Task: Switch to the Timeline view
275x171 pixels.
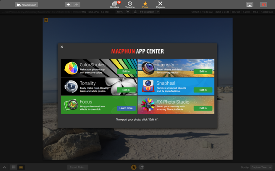Action: (x=130, y=5)
